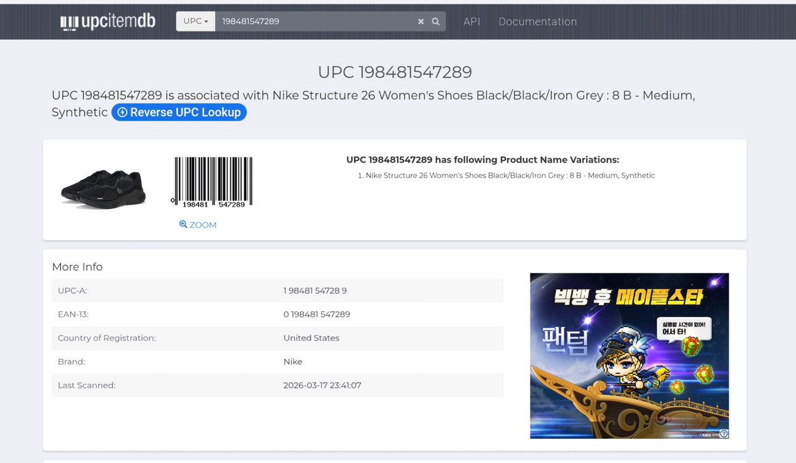The height and width of the screenshot is (463, 796).
Task: Click the ZOOM link under the barcode
Action: [x=198, y=225]
